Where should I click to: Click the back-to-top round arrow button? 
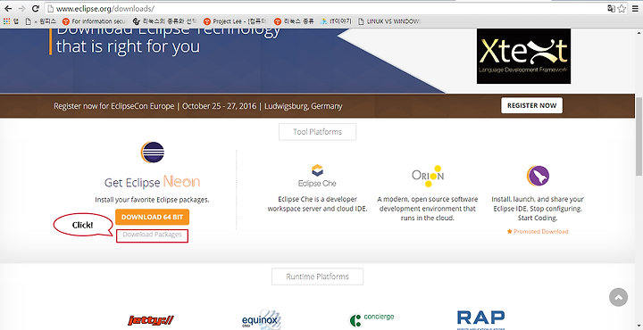(618, 297)
